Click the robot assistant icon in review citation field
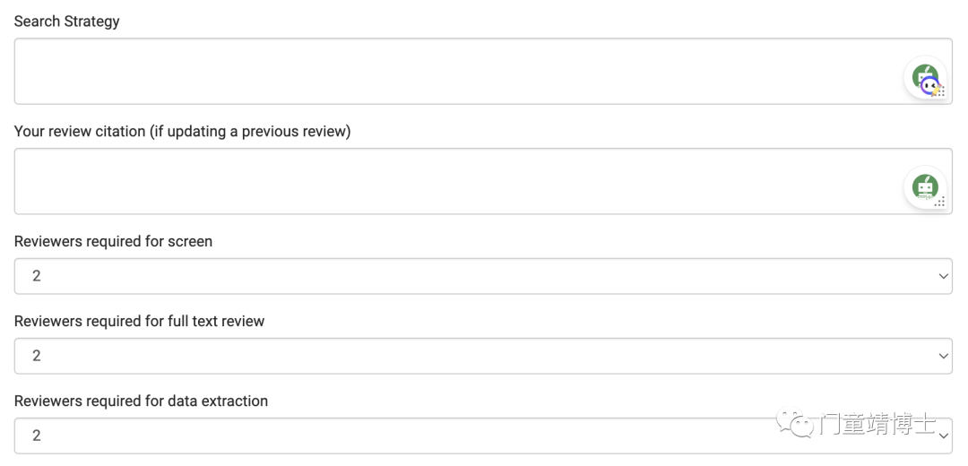This screenshot has height=466, width=968. pos(925,186)
